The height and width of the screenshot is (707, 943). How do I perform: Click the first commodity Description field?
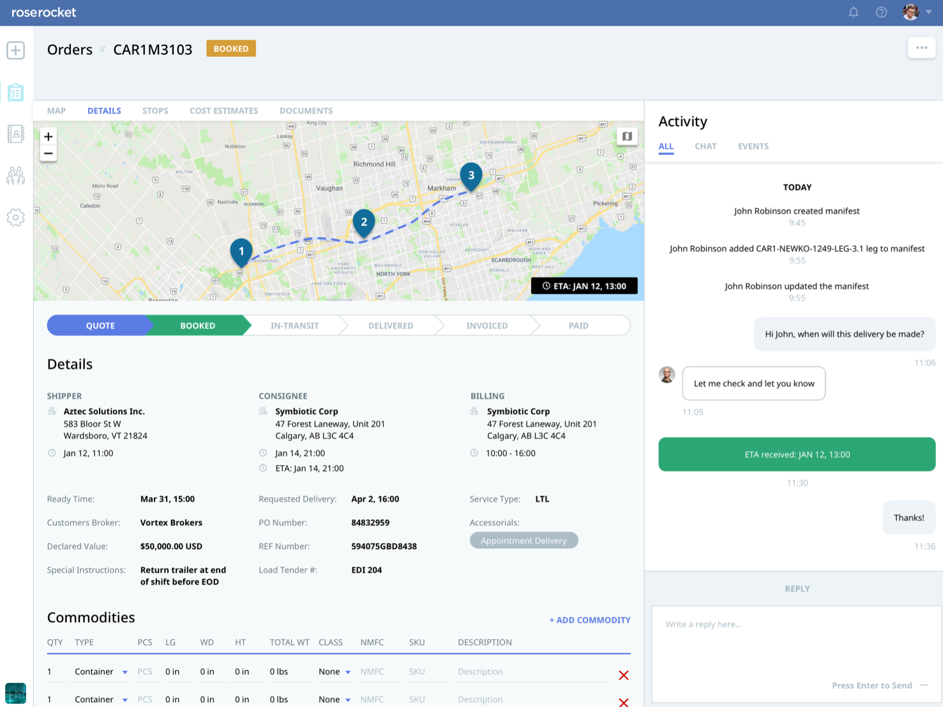(x=533, y=671)
